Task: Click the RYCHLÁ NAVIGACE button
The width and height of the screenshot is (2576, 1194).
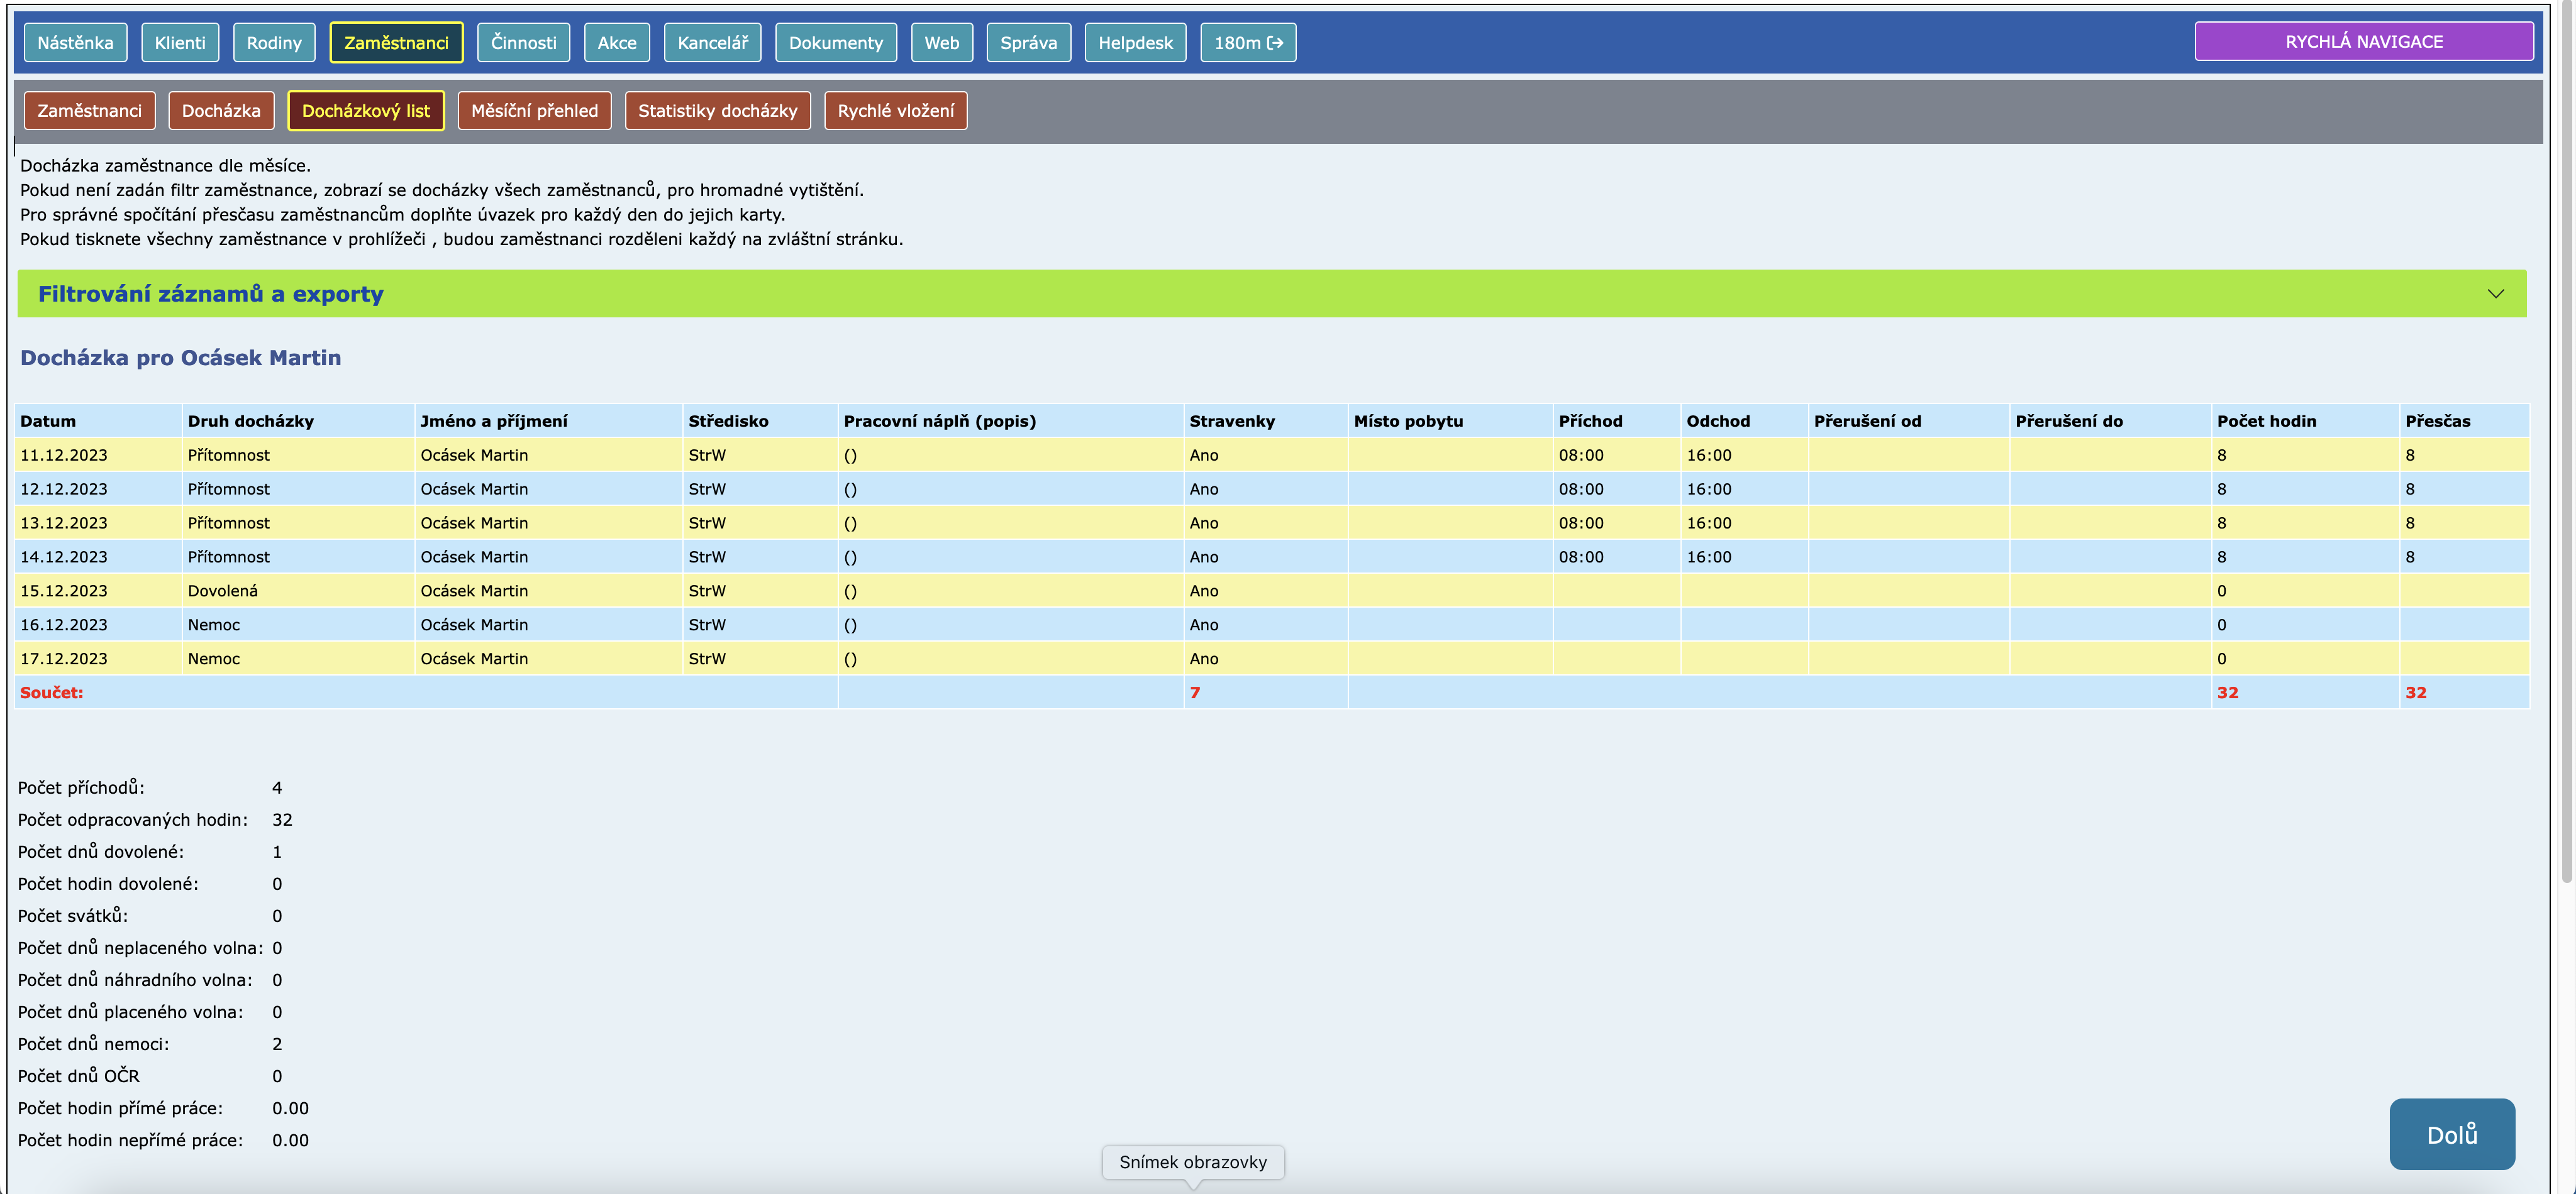Action: (x=2363, y=42)
